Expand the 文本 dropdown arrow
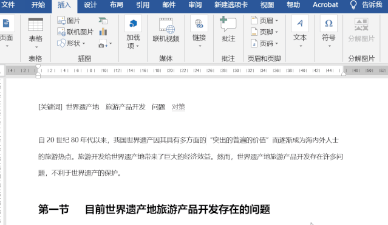Image resolution: width=388 pixels, height=225 pixels. 301,46
